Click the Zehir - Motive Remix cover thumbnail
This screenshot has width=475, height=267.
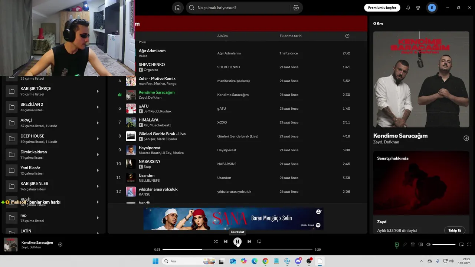pyautogui.click(x=131, y=81)
